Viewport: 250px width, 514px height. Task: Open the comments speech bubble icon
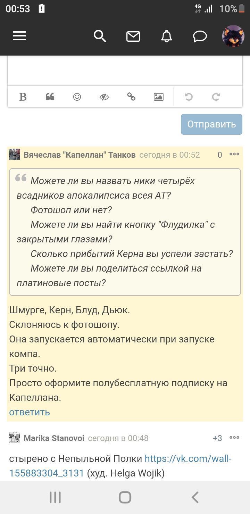pyautogui.click(x=200, y=36)
